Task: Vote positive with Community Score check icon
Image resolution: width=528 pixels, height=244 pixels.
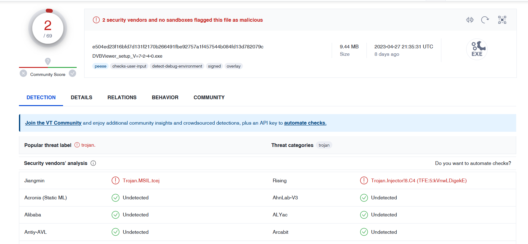Action: pyautogui.click(x=72, y=73)
